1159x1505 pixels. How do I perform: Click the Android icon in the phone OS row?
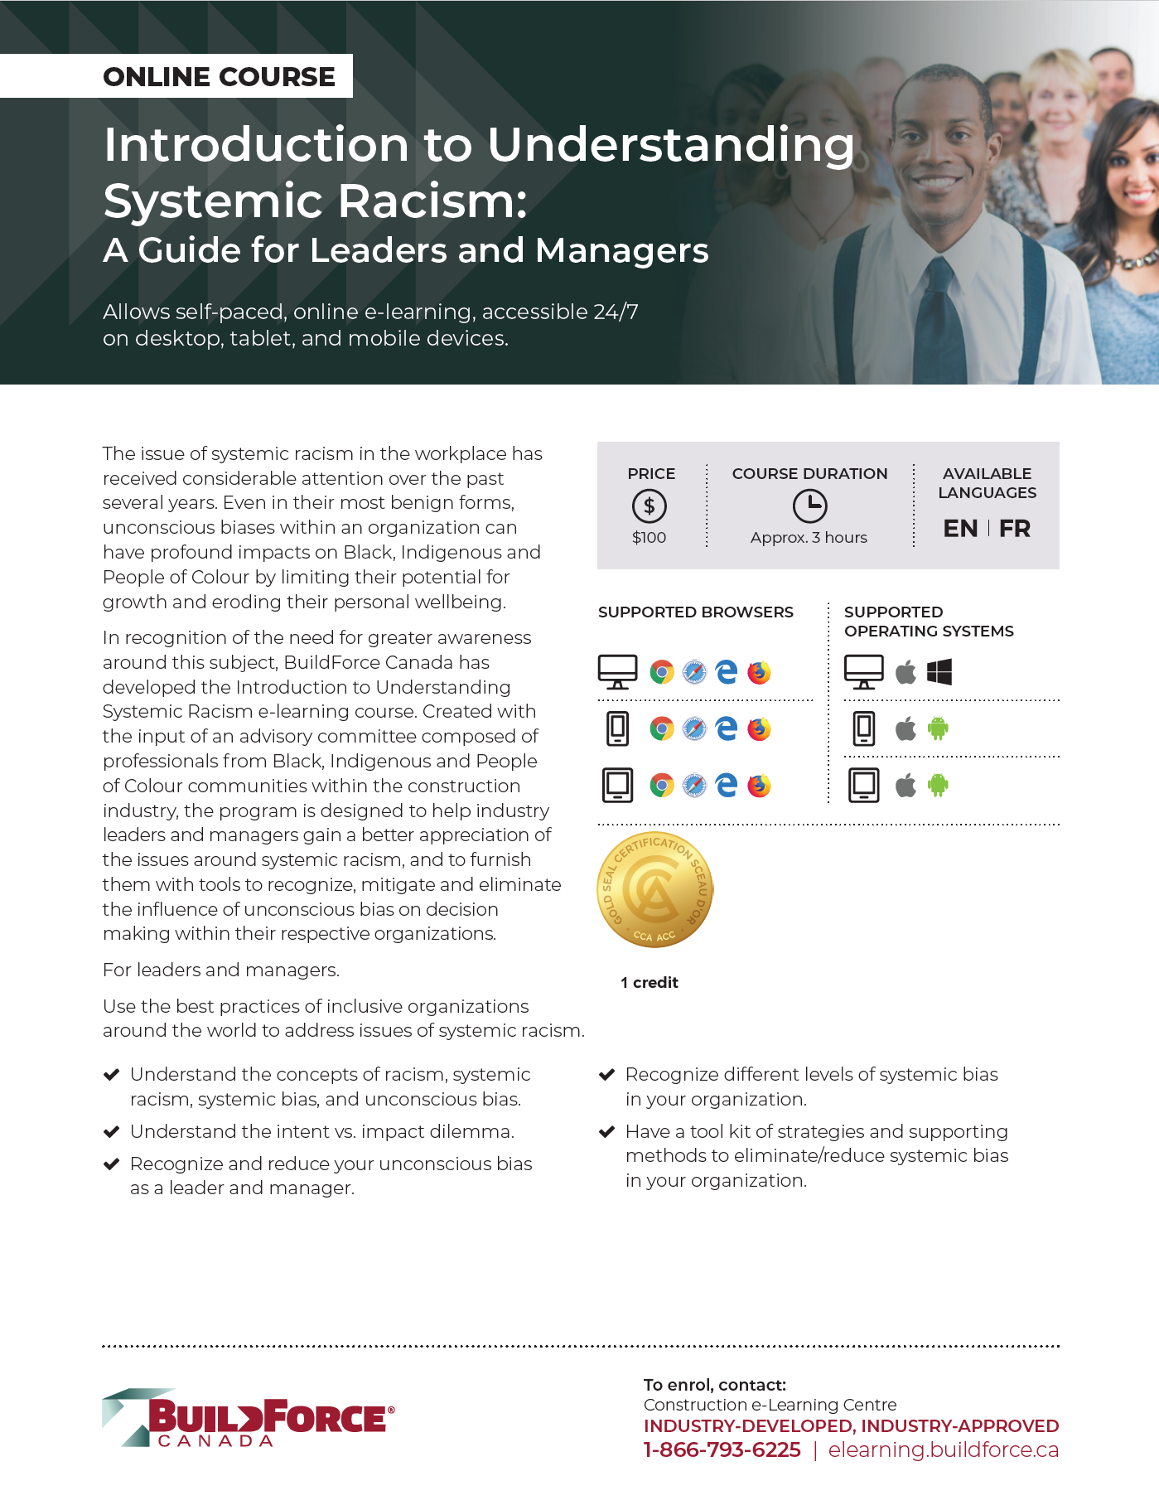coord(938,728)
